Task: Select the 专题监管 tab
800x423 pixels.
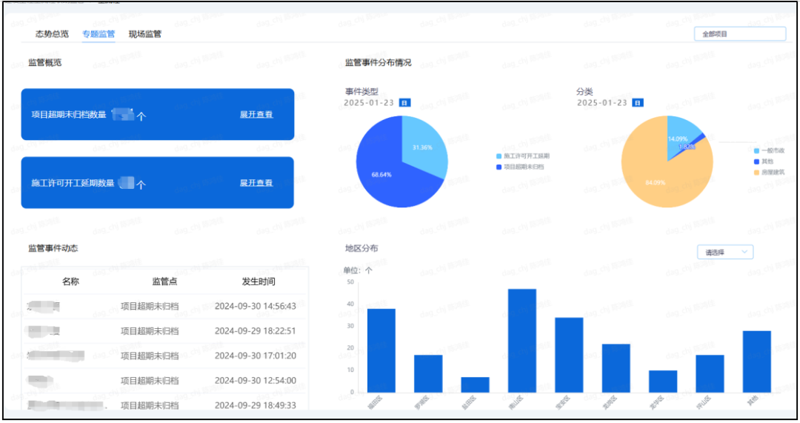Action: pos(99,34)
